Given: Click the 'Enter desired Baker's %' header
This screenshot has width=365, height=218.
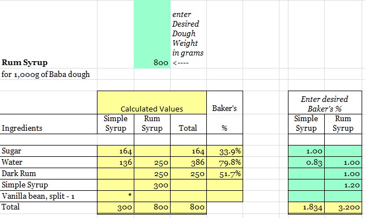Looking at the screenshot, I should [325, 102].
